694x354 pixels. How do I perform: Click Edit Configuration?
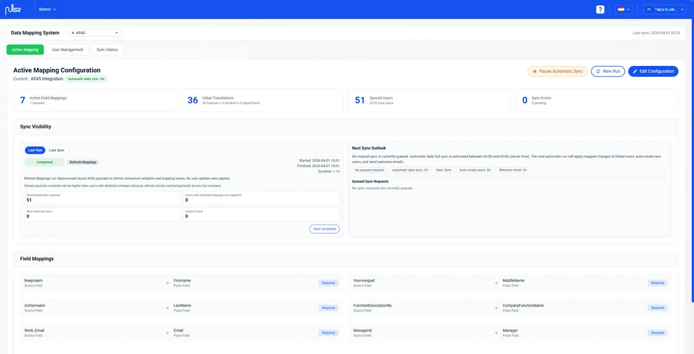click(x=653, y=71)
